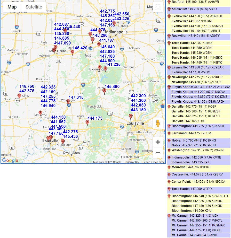Image resolution: width=231 pixels, height=238 pixels.
Task: Click map marker L near Olney
Action: (19, 96)
